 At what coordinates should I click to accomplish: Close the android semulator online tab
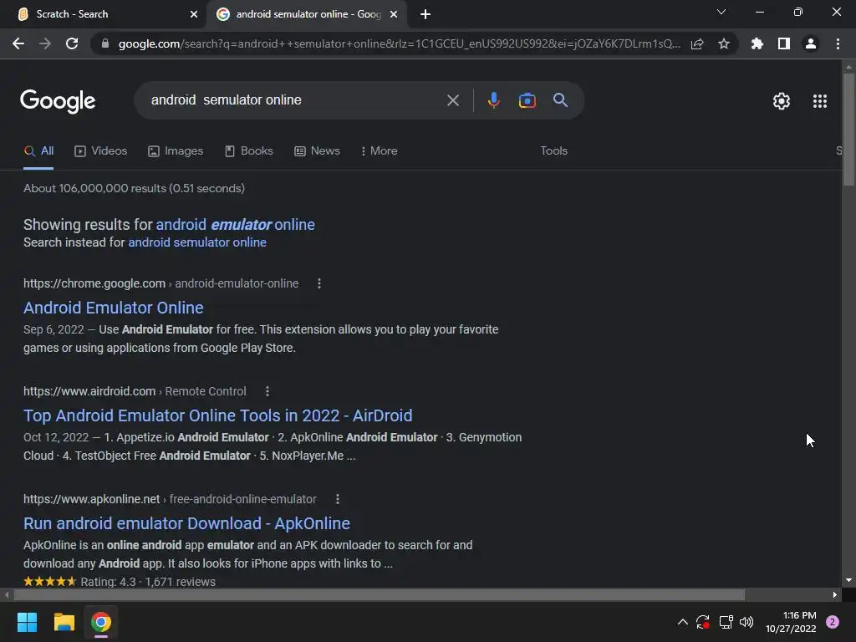point(394,14)
